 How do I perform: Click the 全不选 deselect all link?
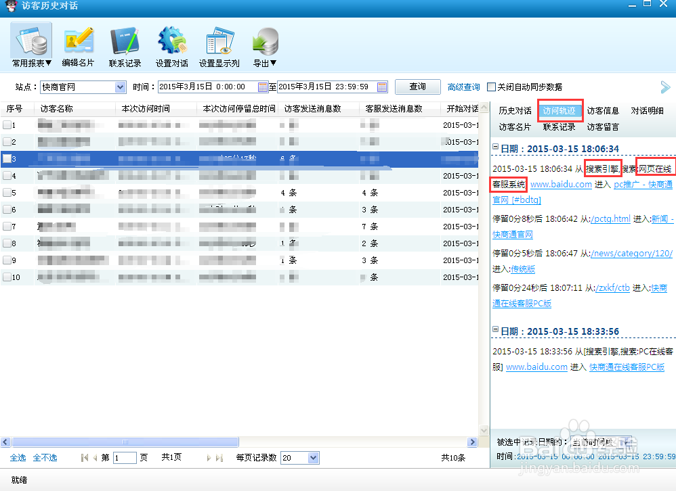pyautogui.click(x=45, y=457)
